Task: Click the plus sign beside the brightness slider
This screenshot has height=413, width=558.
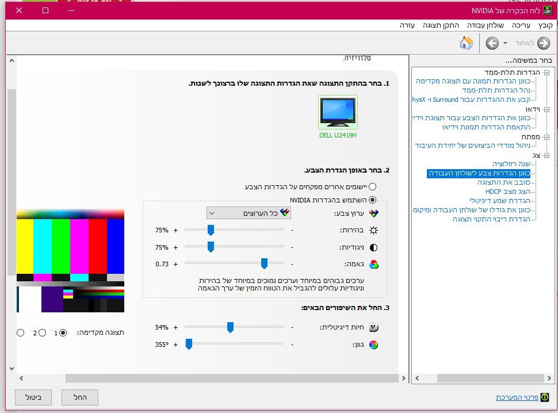Action: (x=175, y=231)
